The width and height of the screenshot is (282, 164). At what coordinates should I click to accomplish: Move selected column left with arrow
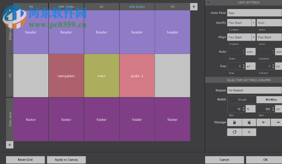click(263, 123)
